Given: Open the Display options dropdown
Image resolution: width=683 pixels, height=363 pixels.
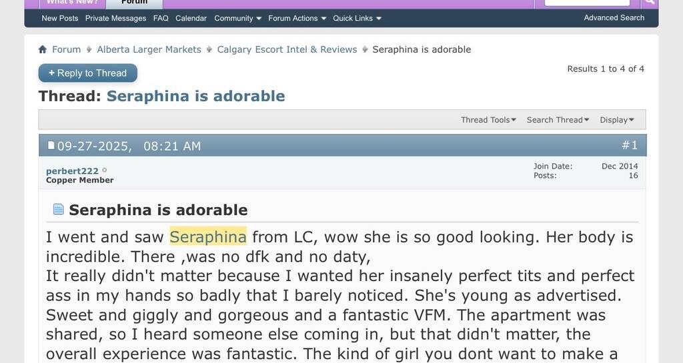Looking at the screenshot, I should 616,120.
